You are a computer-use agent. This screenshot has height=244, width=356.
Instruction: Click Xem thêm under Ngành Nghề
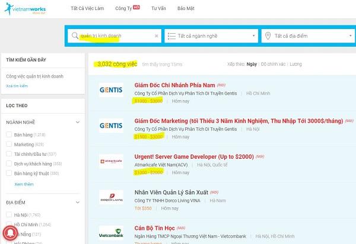(24, 184)
